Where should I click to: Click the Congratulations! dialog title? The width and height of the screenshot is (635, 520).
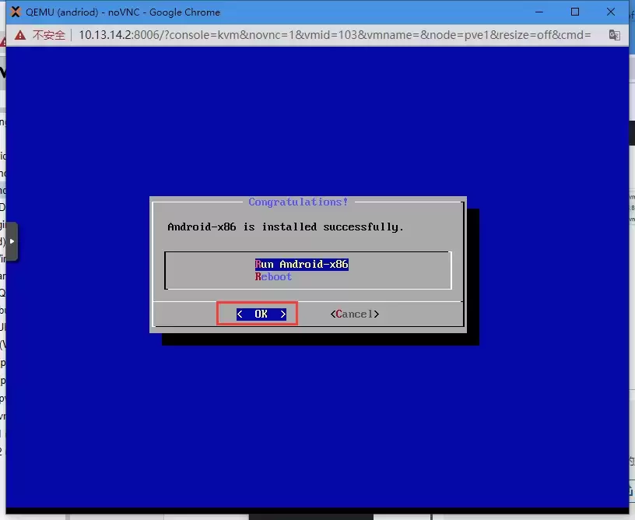298,202
